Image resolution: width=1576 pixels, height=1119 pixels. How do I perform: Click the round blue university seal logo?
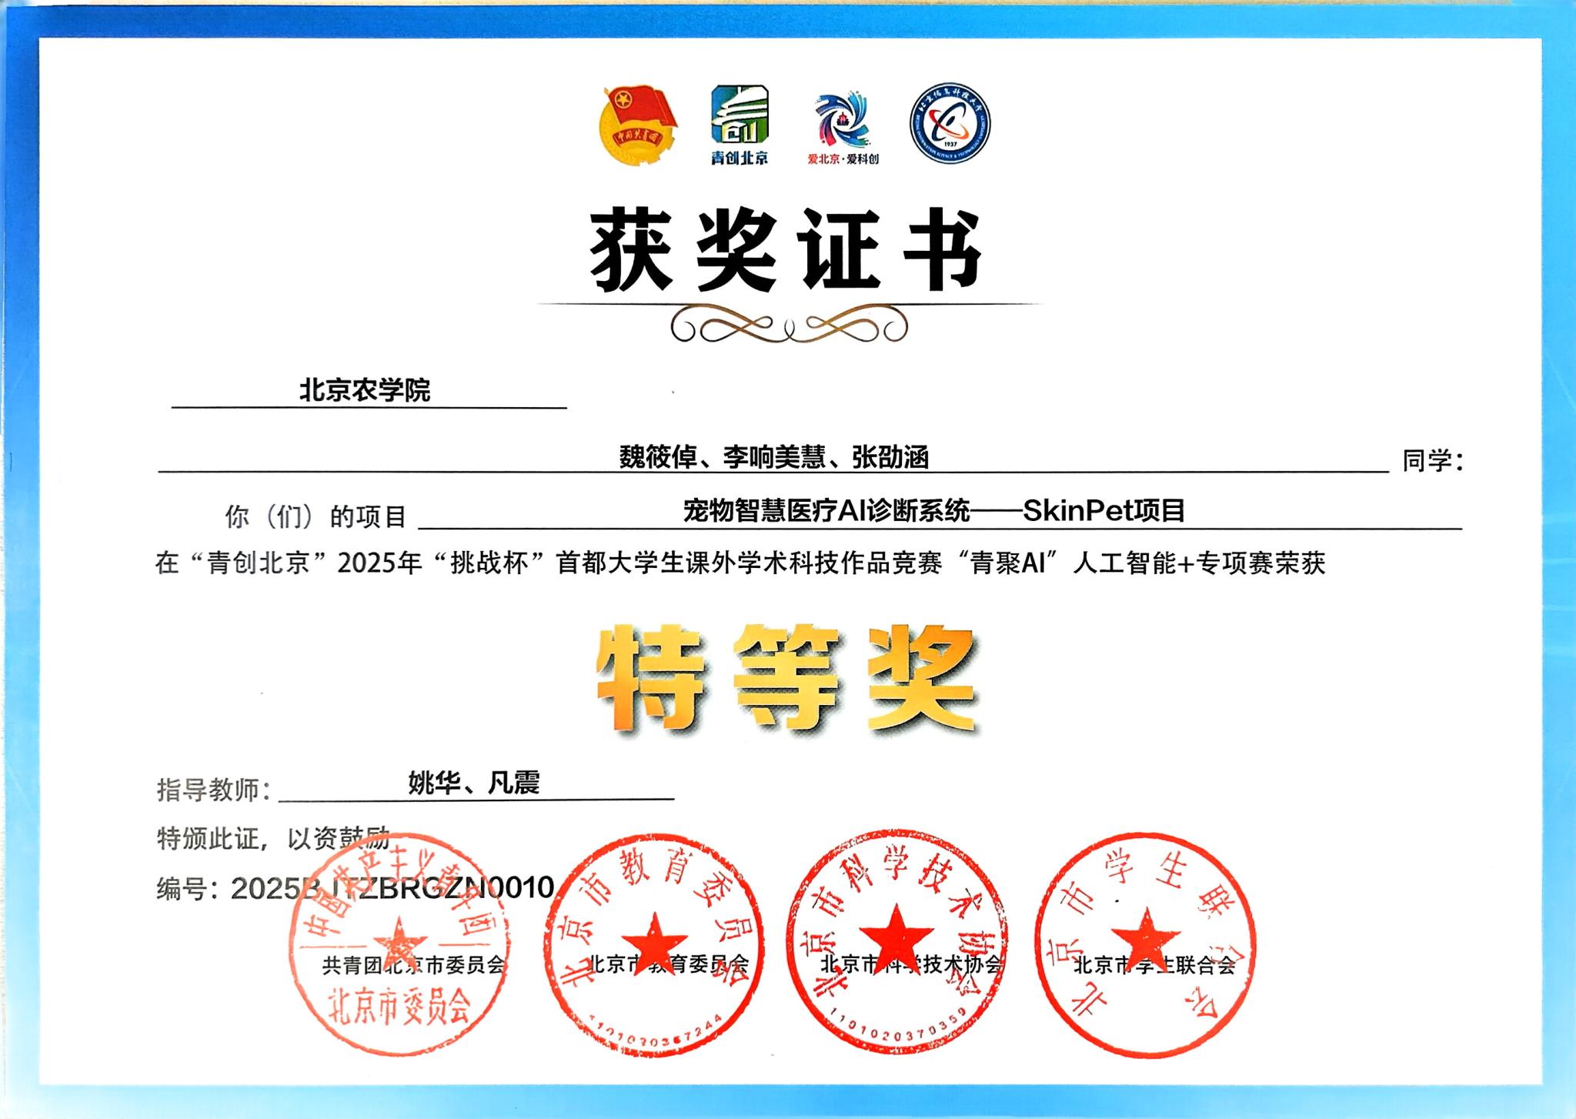pos(950,124)
